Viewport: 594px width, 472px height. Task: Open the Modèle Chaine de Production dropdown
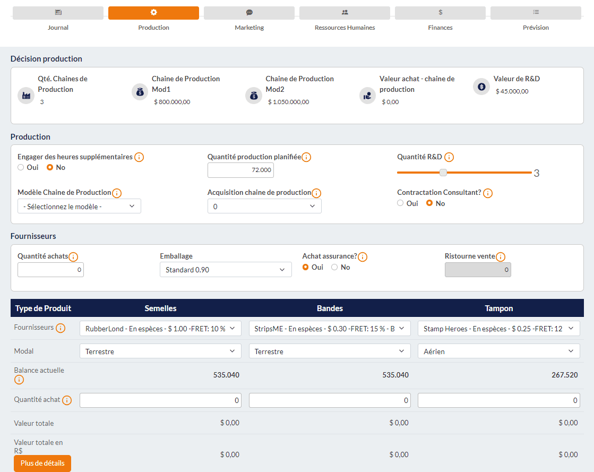[x=79, y=207]
